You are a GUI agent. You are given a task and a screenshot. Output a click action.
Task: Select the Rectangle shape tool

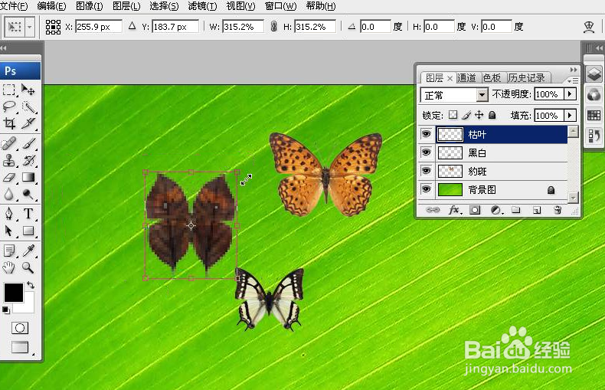[28, 231]
